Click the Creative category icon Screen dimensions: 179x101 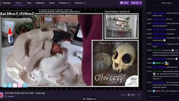tap(6, 97)
